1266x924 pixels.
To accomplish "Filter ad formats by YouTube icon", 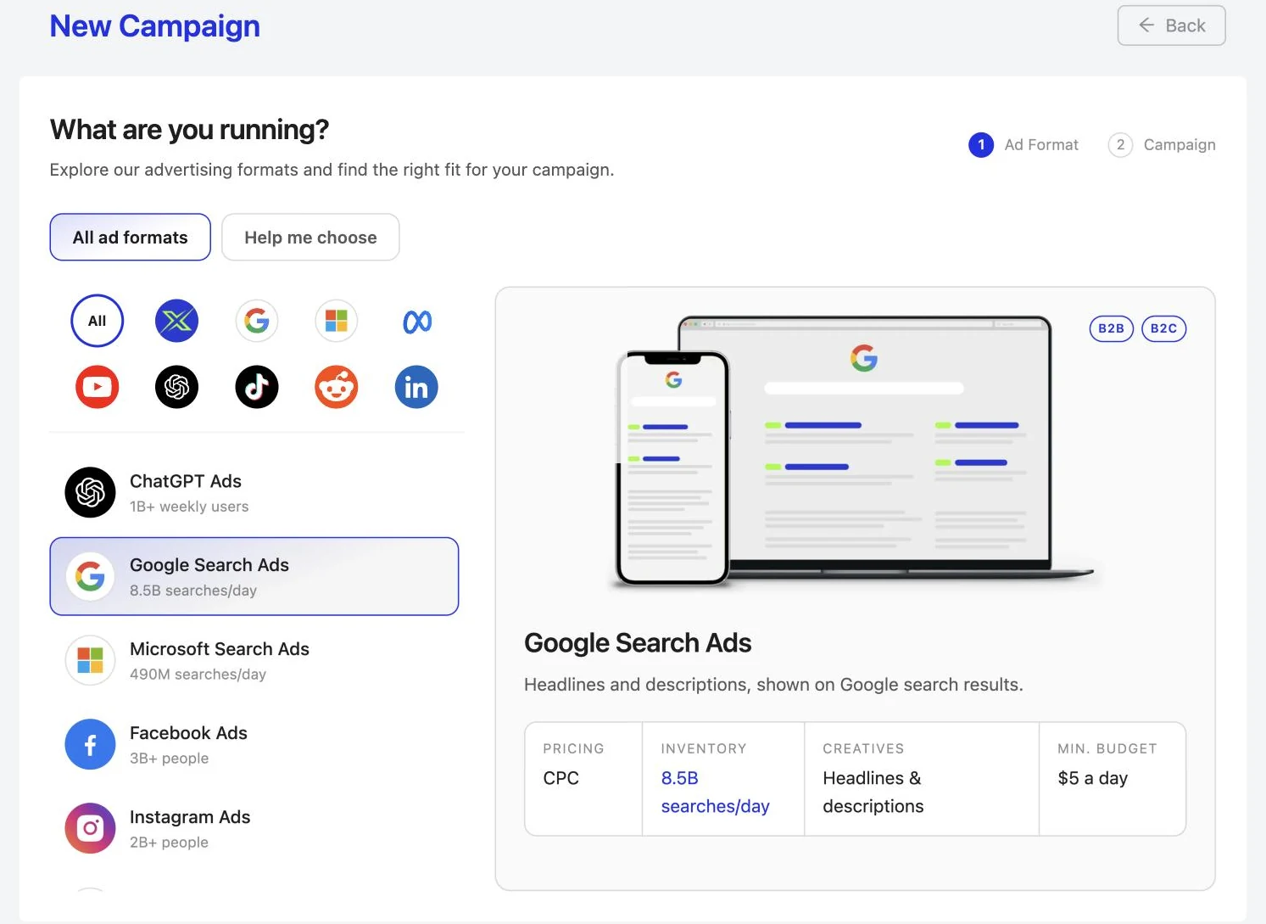I will 98,387.
